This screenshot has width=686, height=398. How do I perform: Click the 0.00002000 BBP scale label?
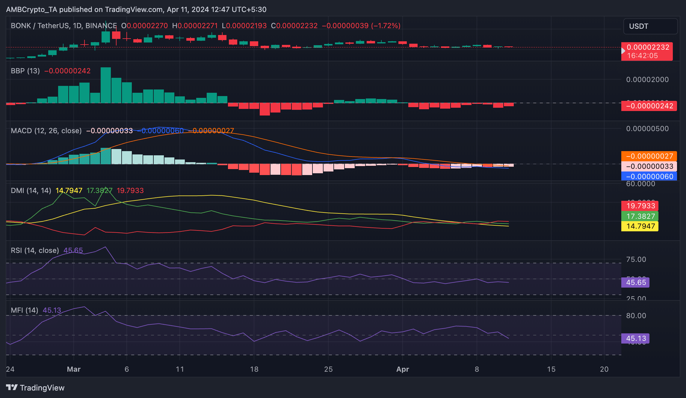point(647,80)
